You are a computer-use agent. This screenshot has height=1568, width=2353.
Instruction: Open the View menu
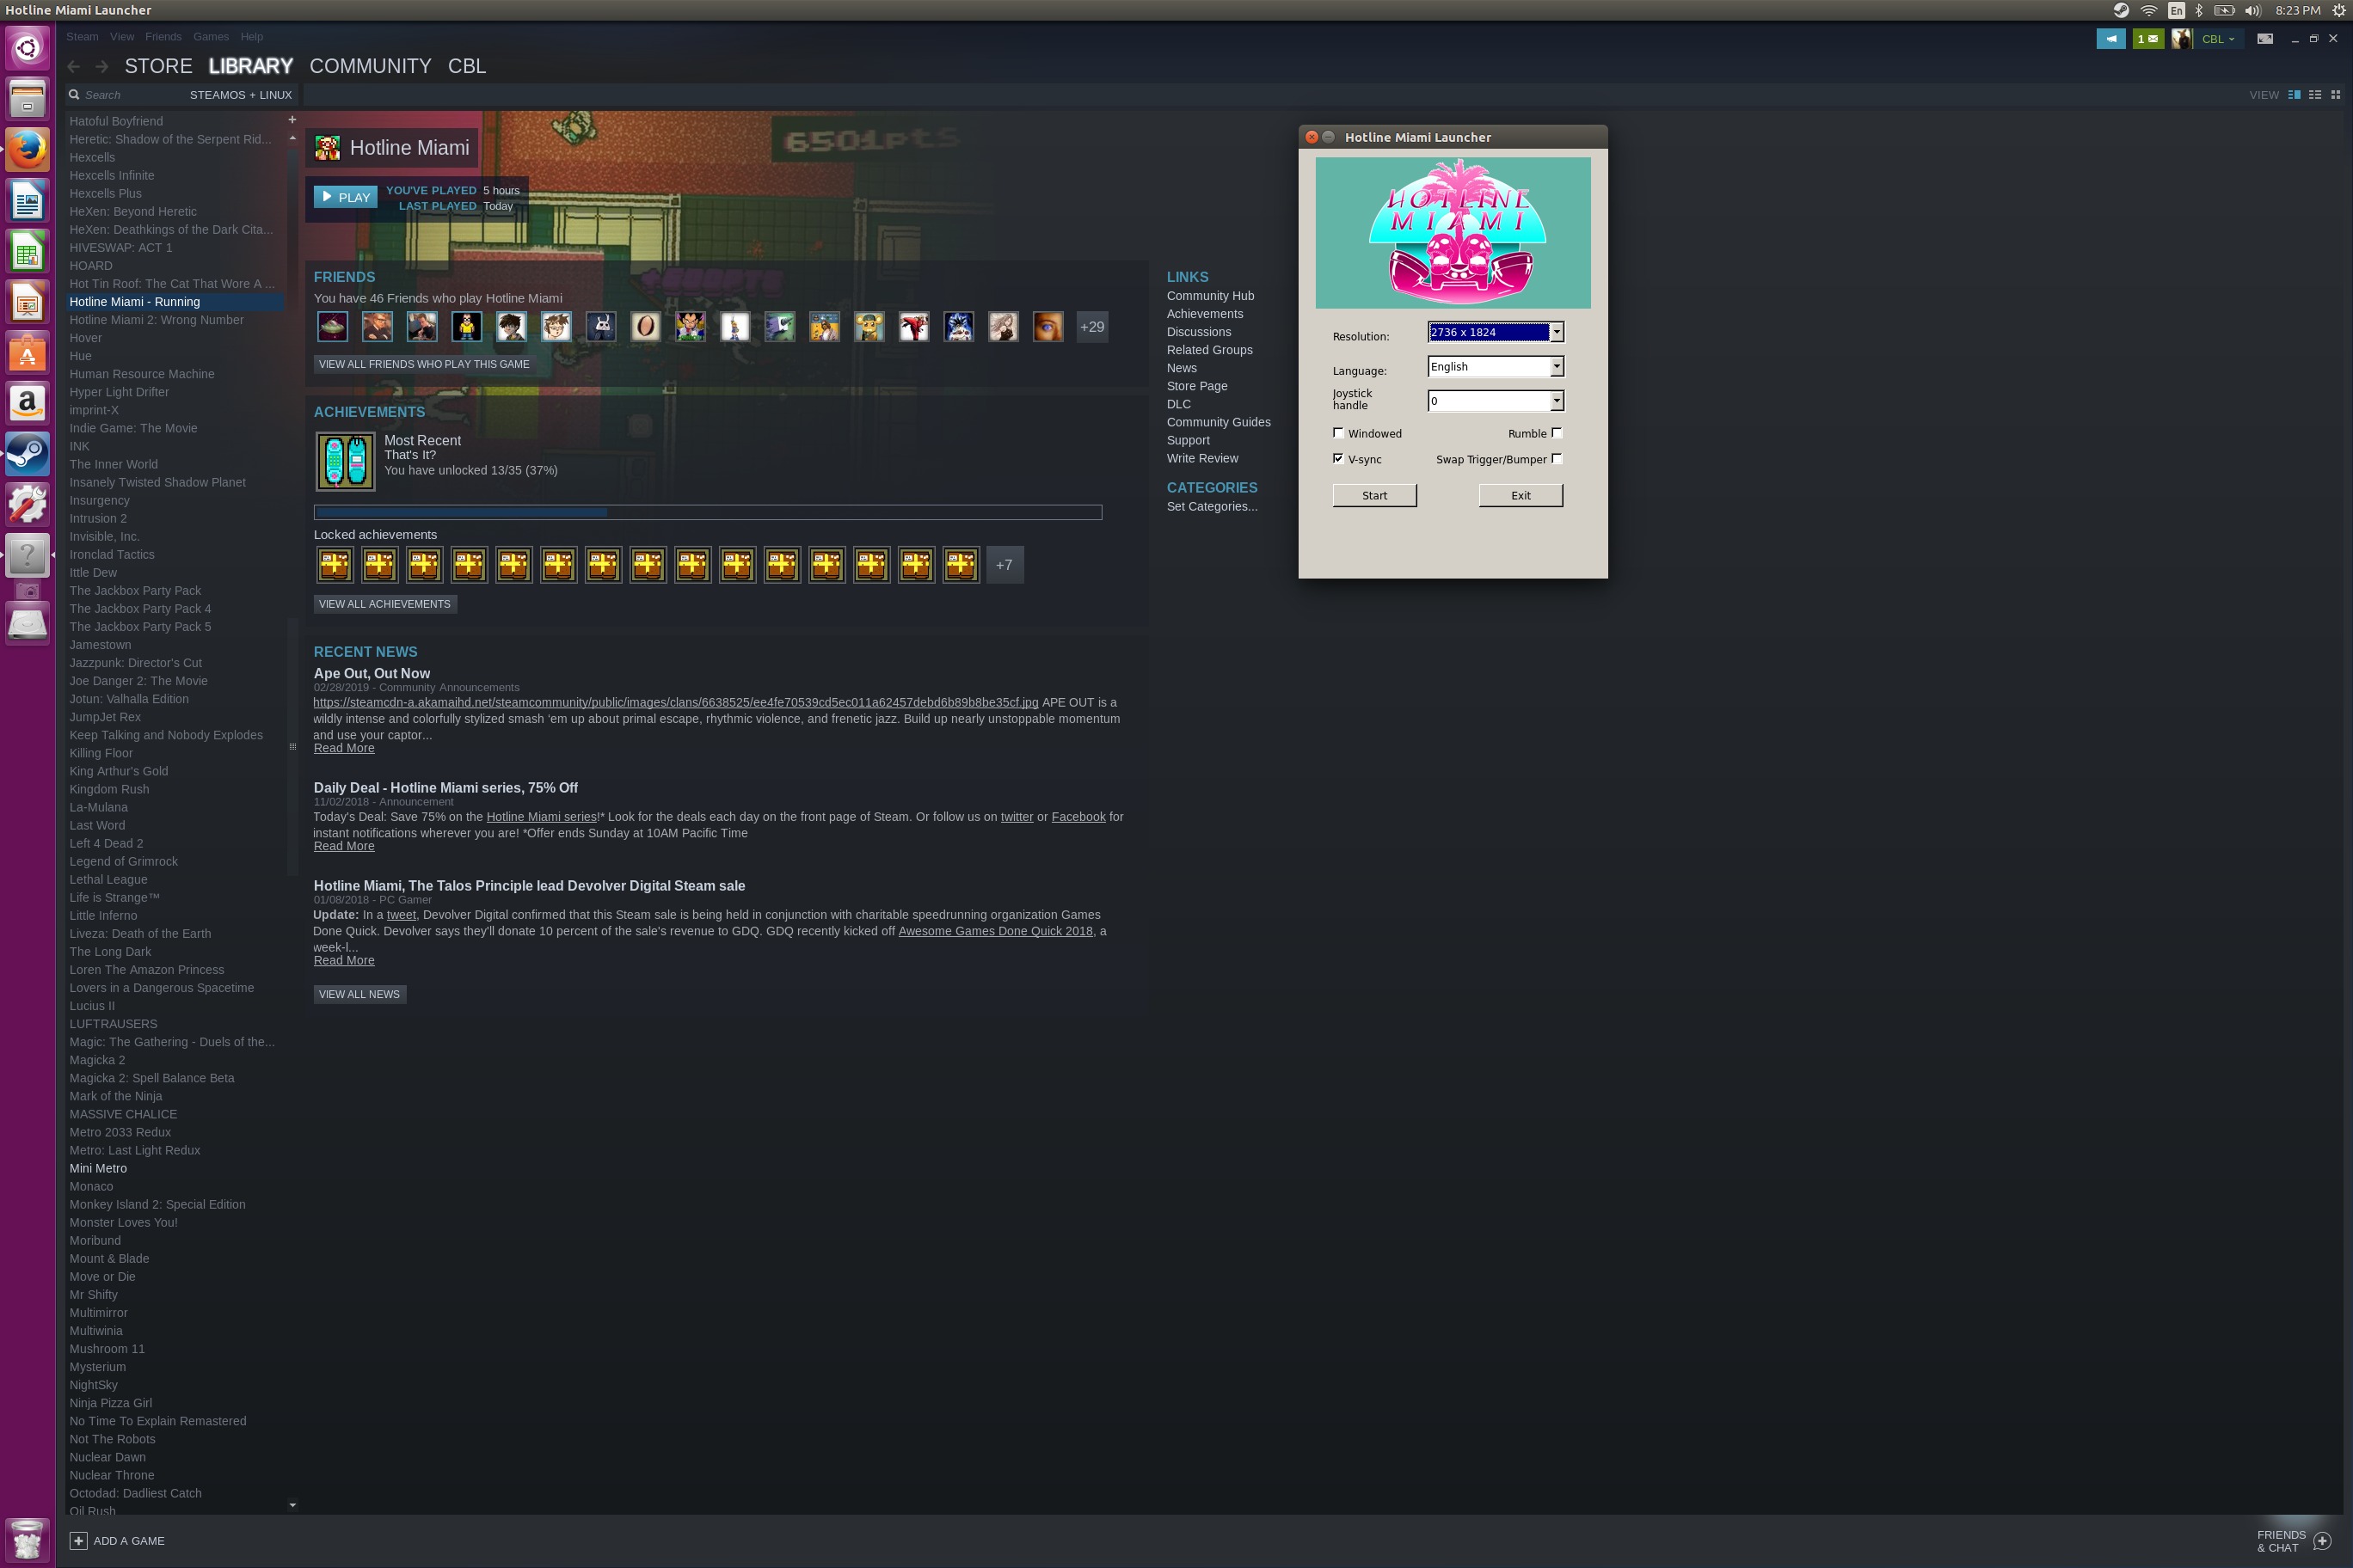122,37
